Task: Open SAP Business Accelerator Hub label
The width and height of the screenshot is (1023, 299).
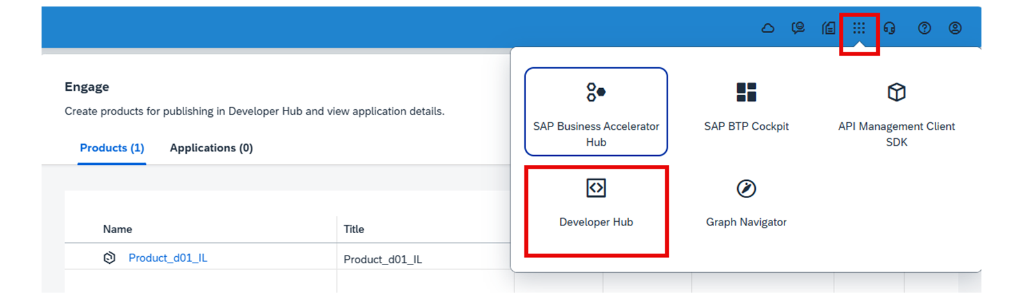Action: click(x=596, y=134)
